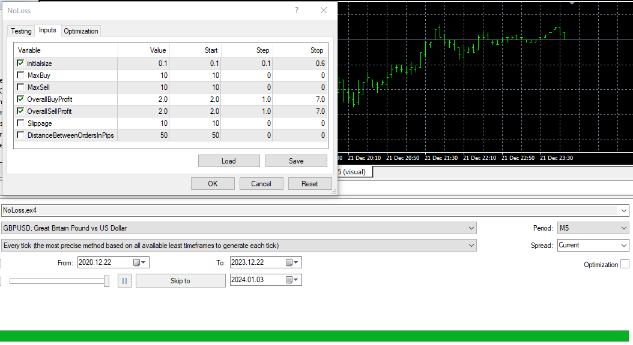
Task: Select Slippage Start cell 10
Action: click(195, 123)
